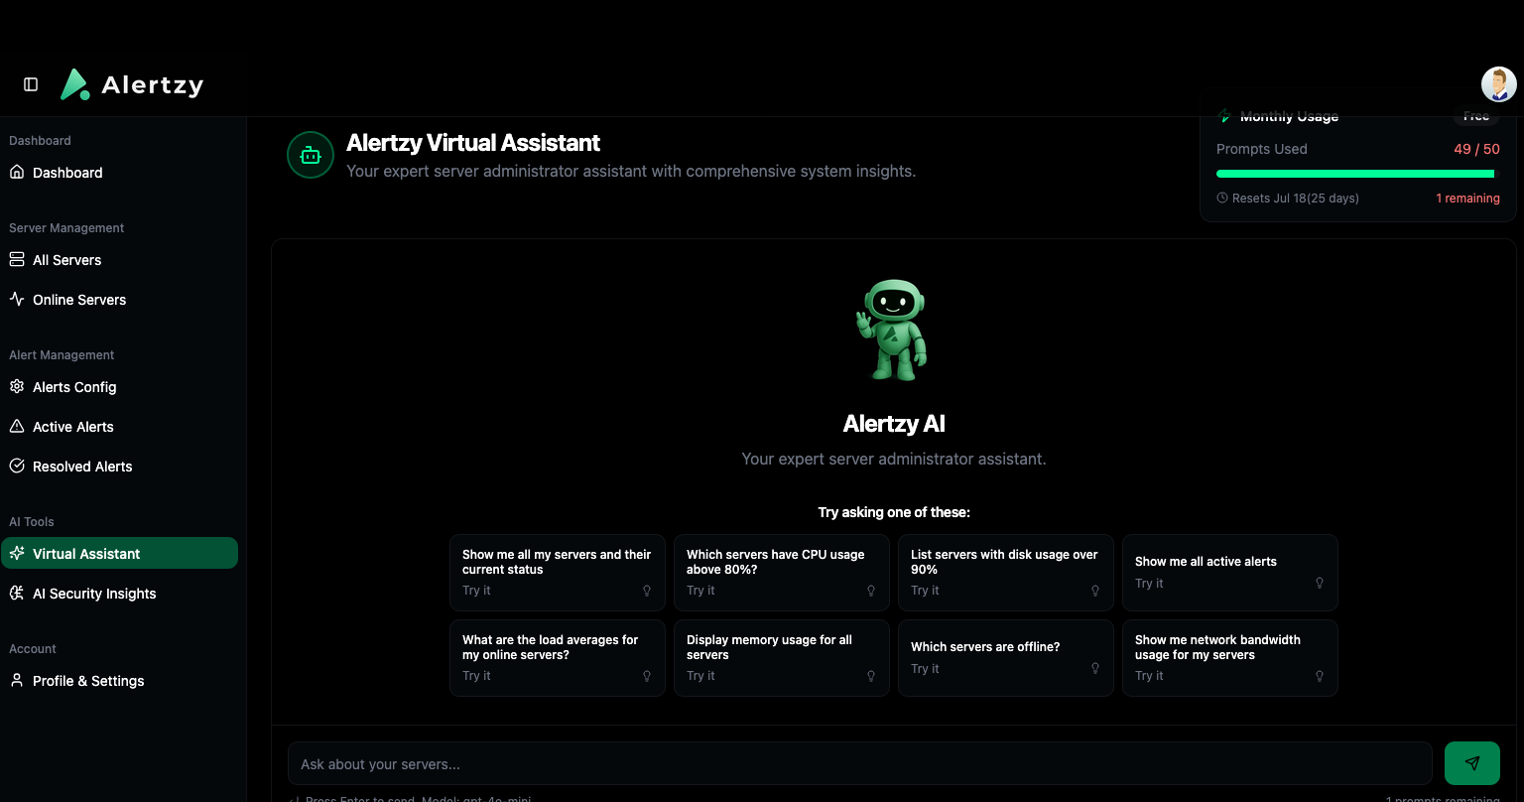Screen dimensions: 1524x802
Task: Try 'Show me all active alerts' suggestion
Action: (1230, 573)
